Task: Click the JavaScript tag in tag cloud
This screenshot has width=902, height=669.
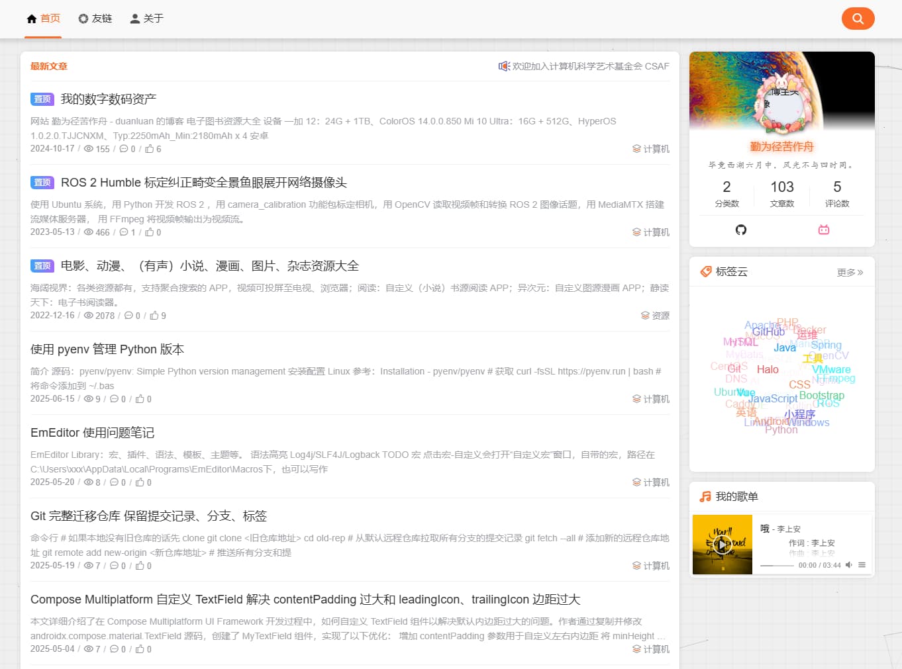Action: (x=773, y=398)
